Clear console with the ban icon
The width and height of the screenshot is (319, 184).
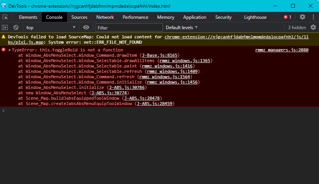click(16, 27)
